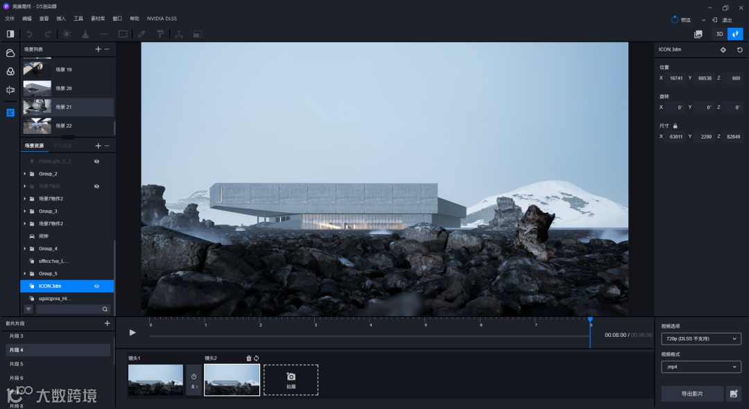The height and width of the screenshot is (409, 749).
Task: Select the eyedropper material picker tool
Action: click(141, 35)
